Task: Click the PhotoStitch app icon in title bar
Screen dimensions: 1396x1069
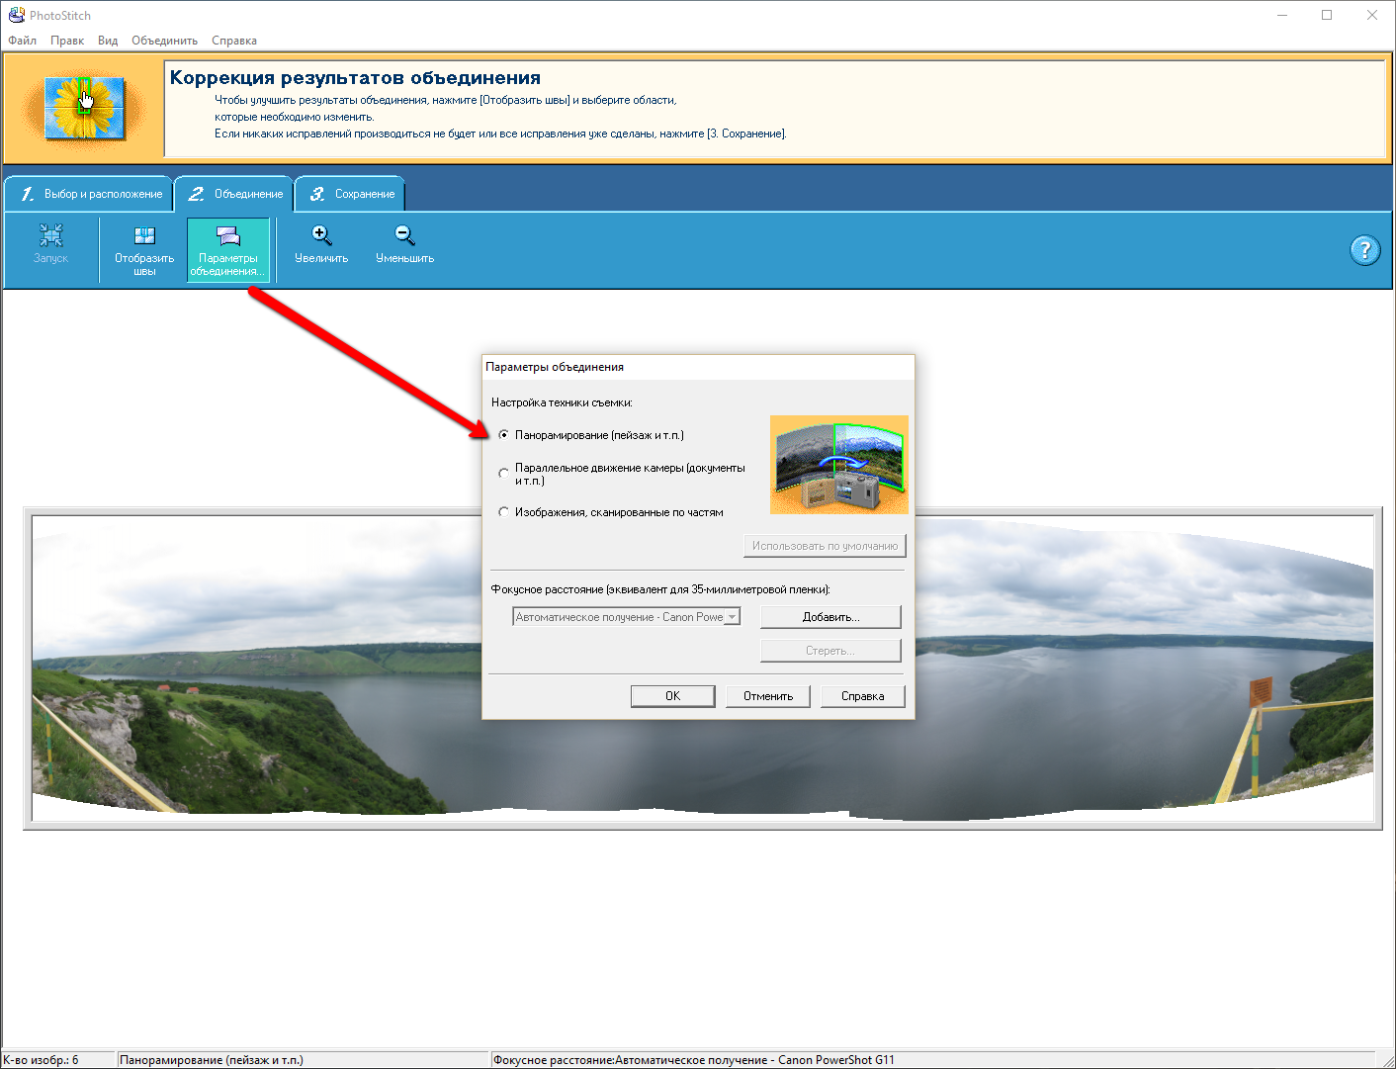Action: 16,15
